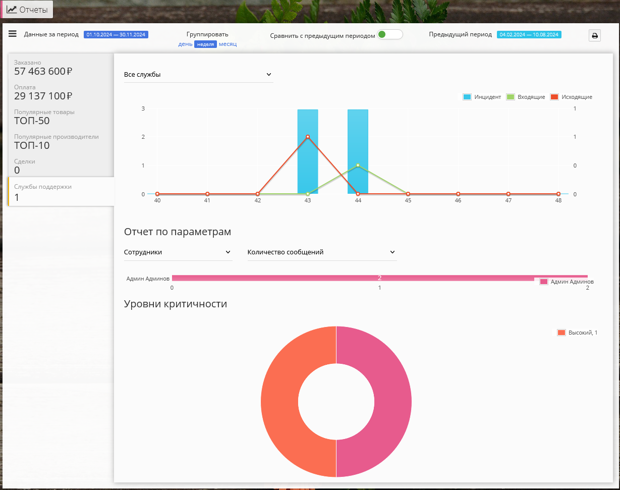Screen dimensions: 620x490
Task: Click the print report icon
Action: tap(595, 35)
